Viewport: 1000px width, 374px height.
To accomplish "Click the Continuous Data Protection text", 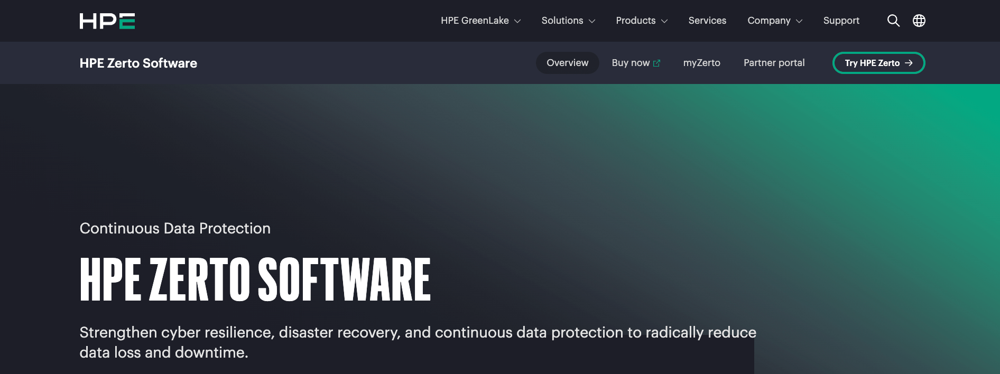I will click(x=175, y=228).
